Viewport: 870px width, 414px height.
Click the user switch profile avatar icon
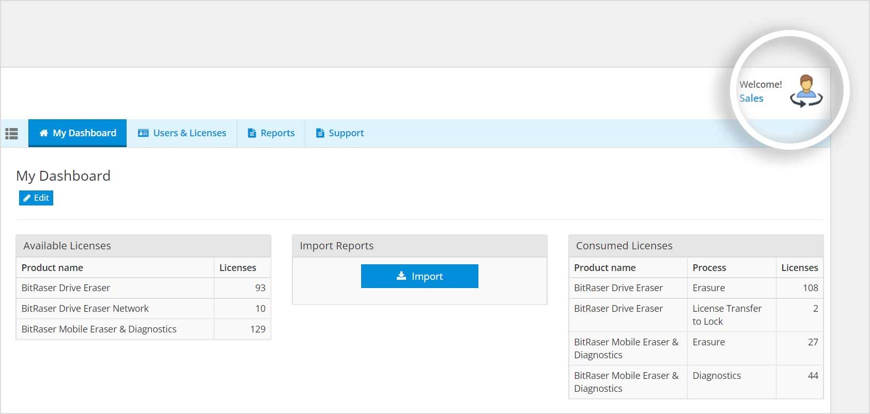pos(806,91)
